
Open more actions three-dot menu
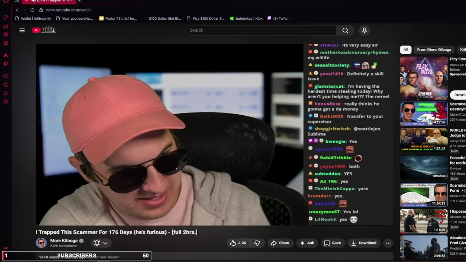tap(388, 243)
